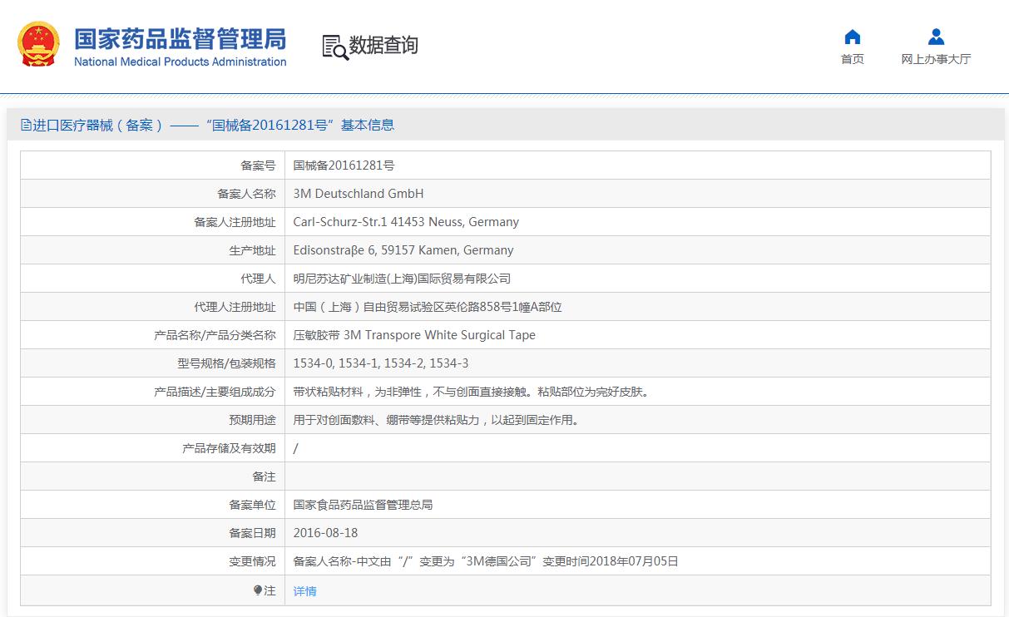Select 用于对创面敷料 intended use text
The height and width of the screenshot is (617, 1009).
click(x=437, y=420)
